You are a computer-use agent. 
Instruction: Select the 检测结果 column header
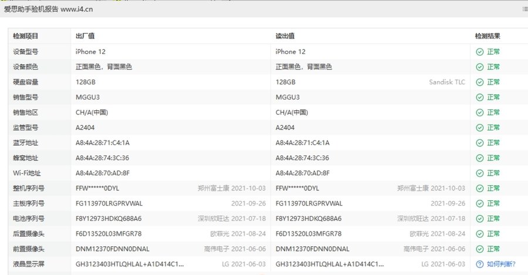(x=488, y=36)
